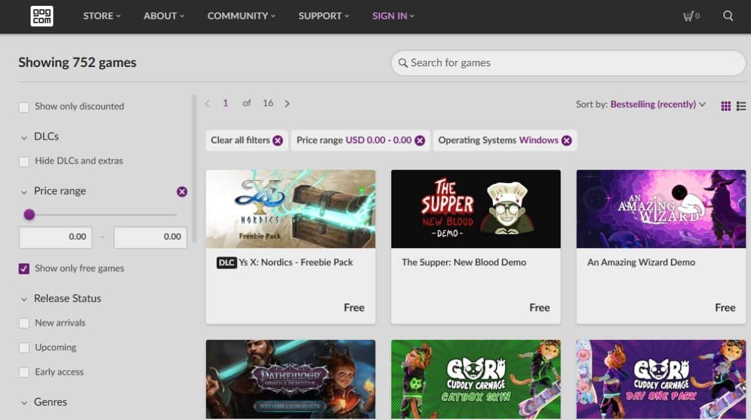Remove the Operating Systems Windows filter
Screen dimensions: 751x420
click(566, 140)
